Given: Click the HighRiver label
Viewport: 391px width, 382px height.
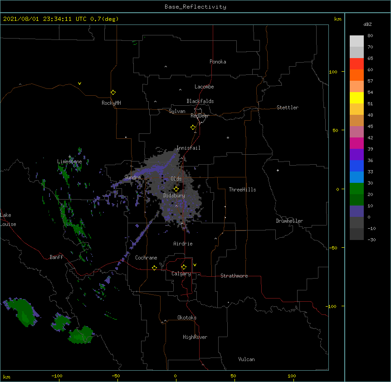Looking at the screenshot, I should 195,337.
